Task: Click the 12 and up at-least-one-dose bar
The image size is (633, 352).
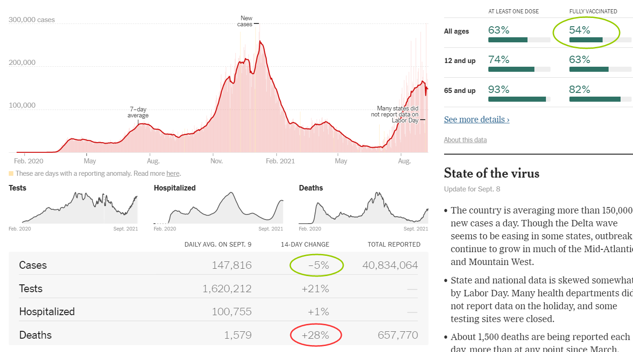Action: point(519,69)
